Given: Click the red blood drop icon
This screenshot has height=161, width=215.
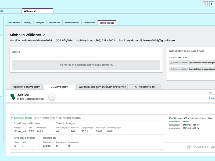Looking at the screenshot, I should (212, 4).
